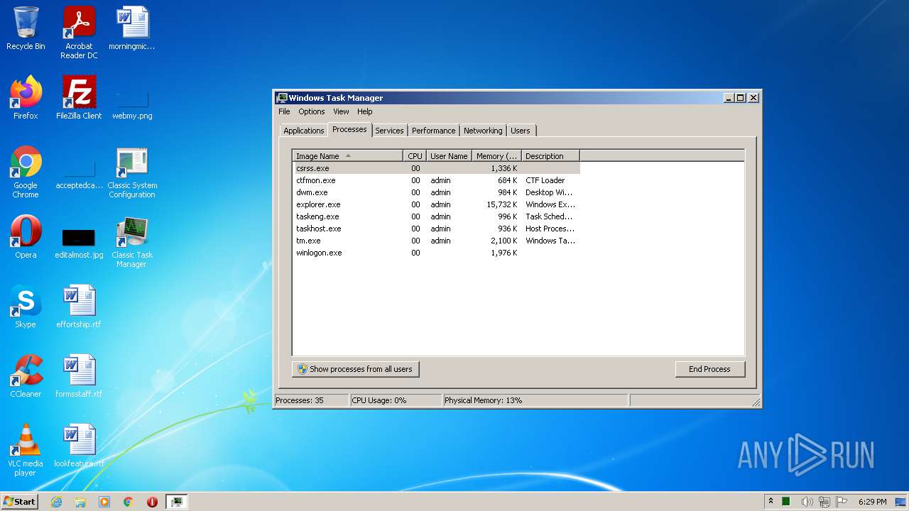Image resolution: width=909 pixels, height=511 pixels.
Task: Select the tm.exe process
Action: coord(436,241)
